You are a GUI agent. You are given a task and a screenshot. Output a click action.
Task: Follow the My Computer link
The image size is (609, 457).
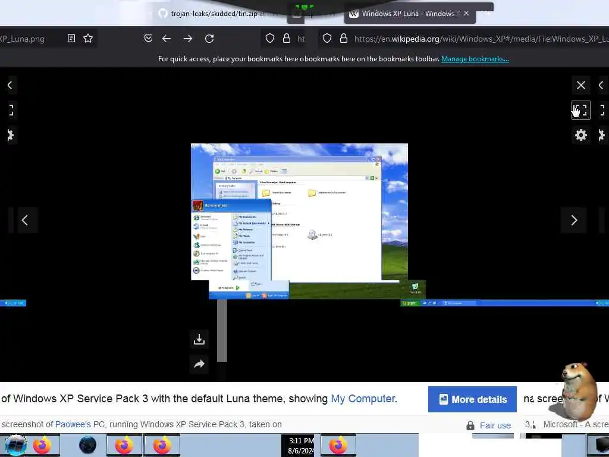point(363,399)
